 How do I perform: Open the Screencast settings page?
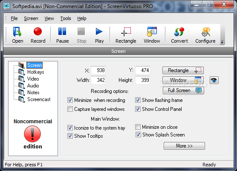click(39, 99)
